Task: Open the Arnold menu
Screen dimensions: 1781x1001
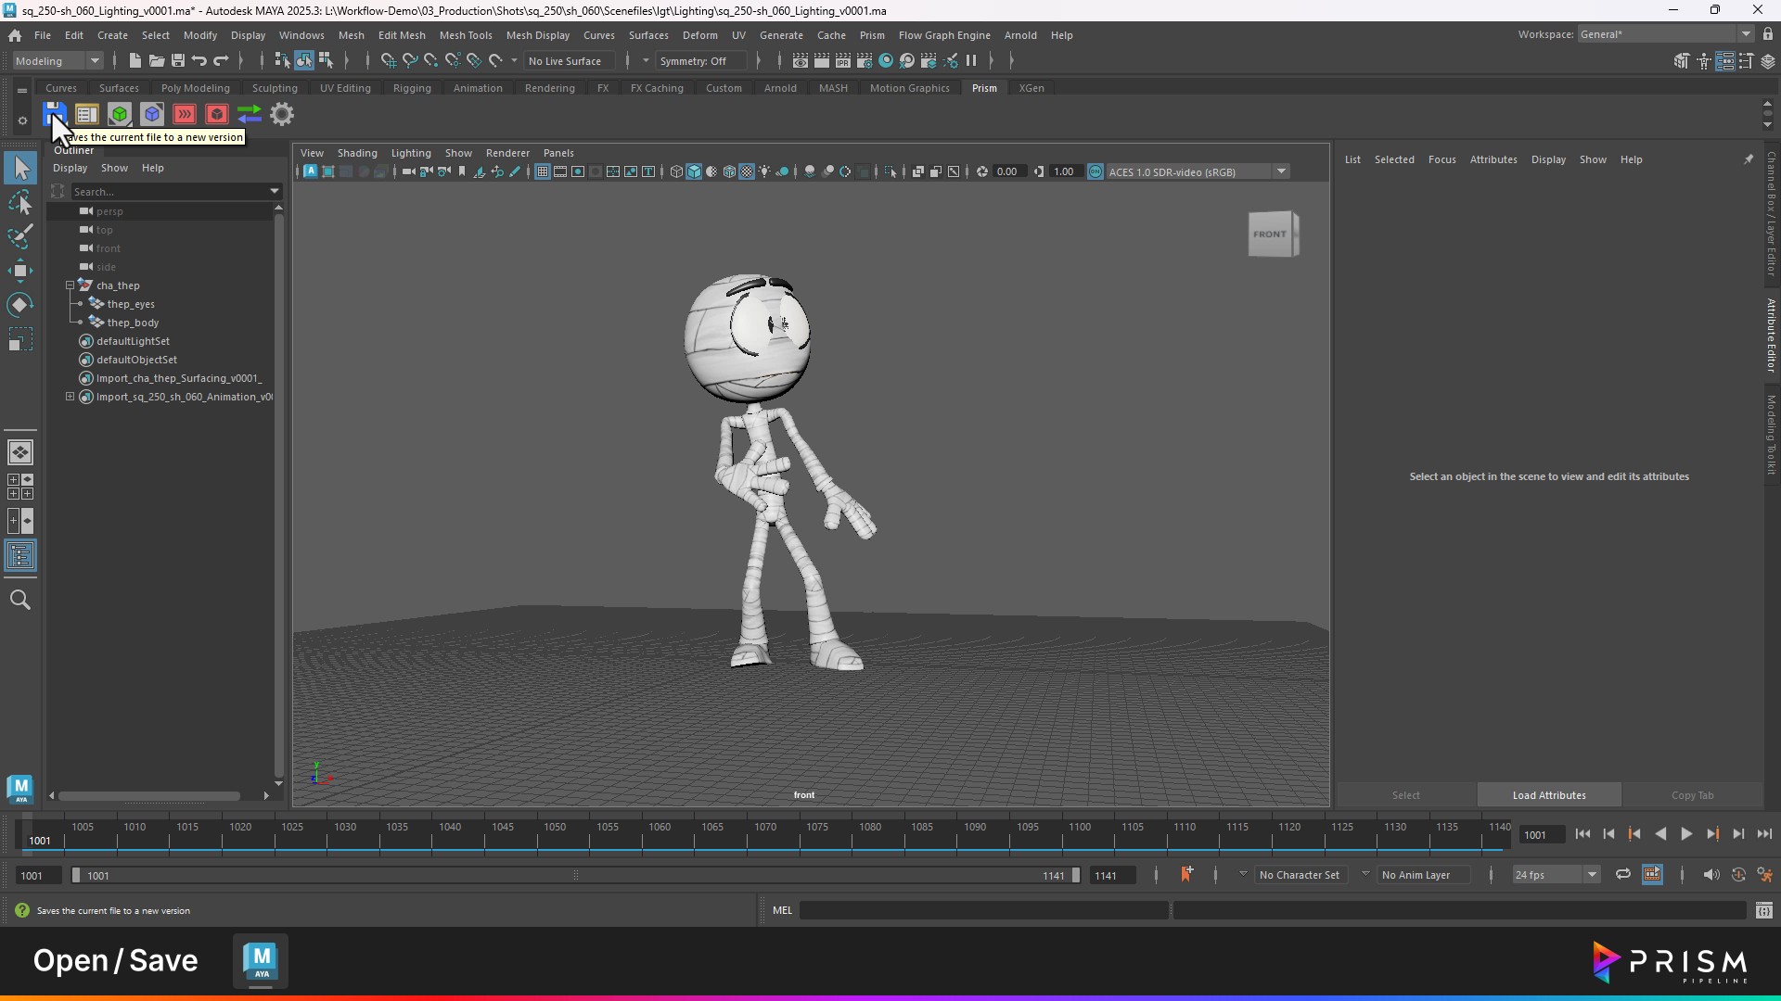Action: 1020,35
